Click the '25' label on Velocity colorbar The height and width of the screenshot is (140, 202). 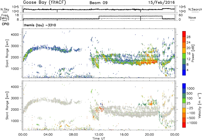189,103
